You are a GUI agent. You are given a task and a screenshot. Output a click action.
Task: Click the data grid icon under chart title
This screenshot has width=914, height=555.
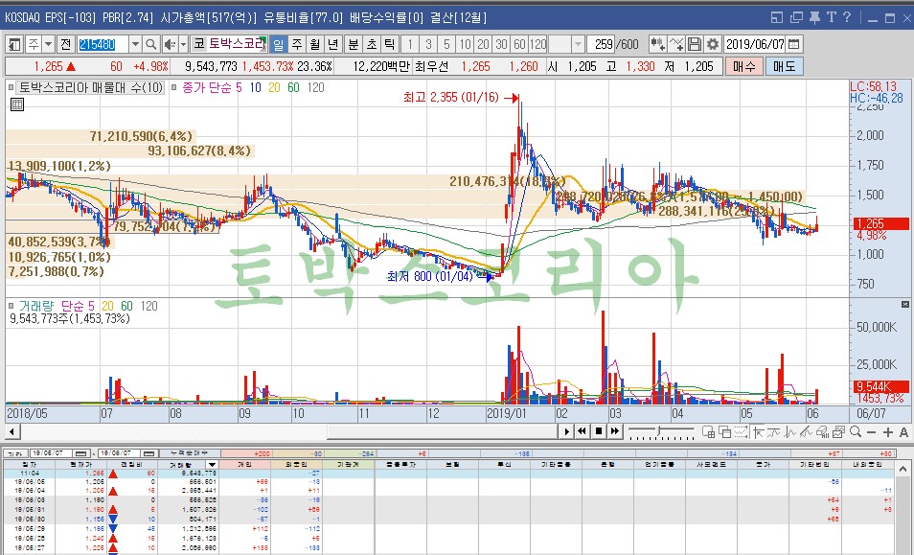(x=17, y=104)
